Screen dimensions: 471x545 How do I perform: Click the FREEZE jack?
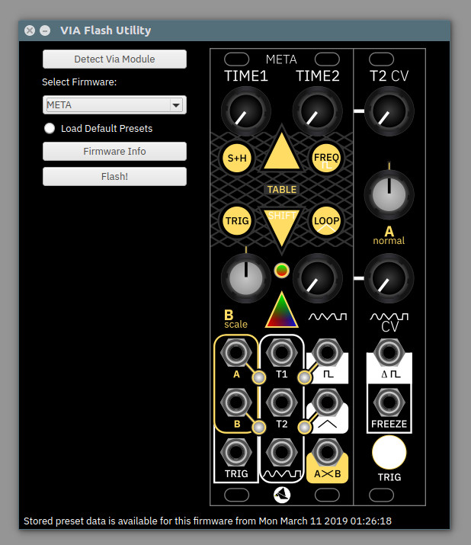[389, 402]
